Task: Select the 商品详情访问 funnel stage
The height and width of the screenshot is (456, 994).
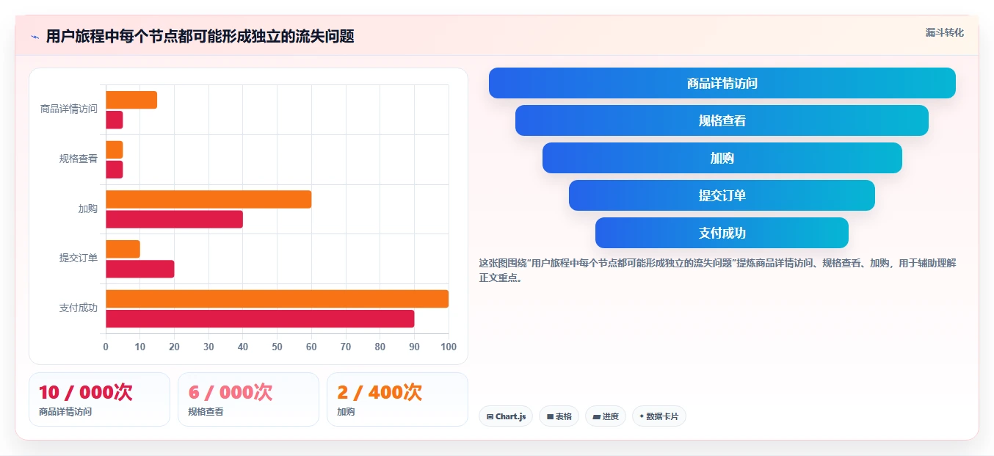Action: (x=722, y=83)
